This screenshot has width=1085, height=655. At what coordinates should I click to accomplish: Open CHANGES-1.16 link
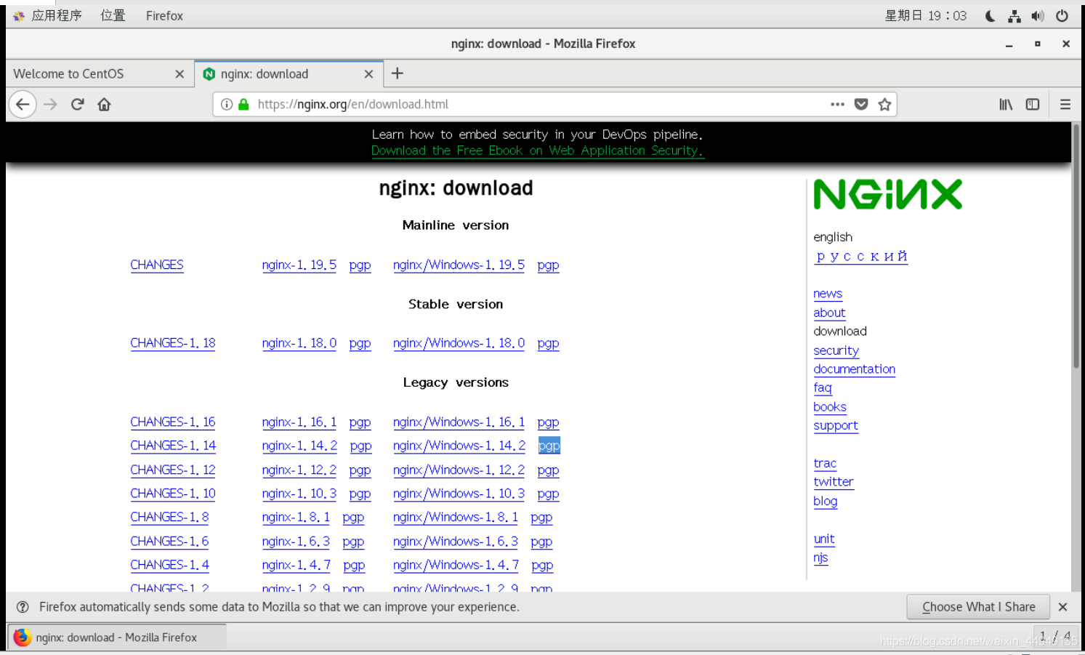173,422
